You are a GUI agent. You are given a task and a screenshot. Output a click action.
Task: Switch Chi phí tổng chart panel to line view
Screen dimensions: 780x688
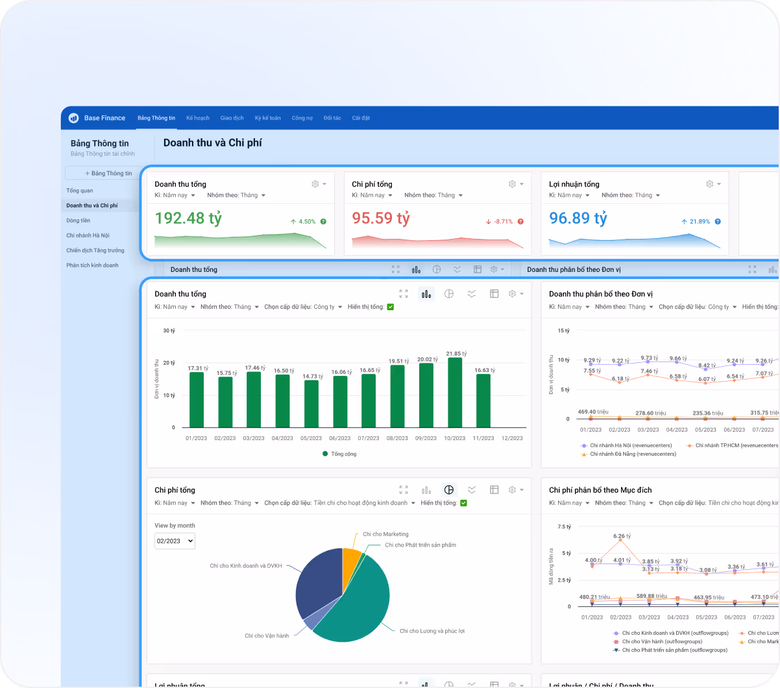click(472, 490)
